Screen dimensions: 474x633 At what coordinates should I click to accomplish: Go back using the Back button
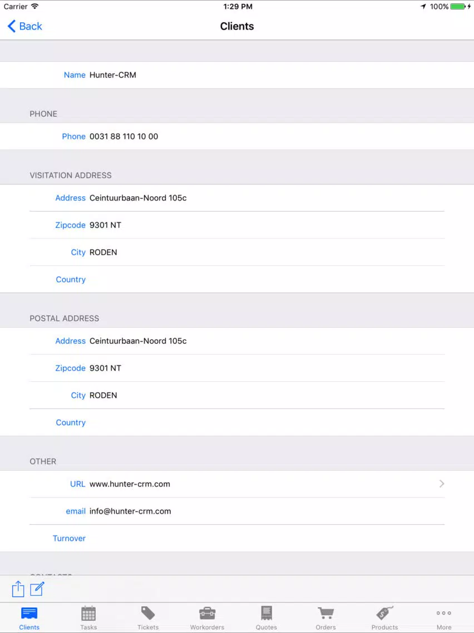pos(24,26)
